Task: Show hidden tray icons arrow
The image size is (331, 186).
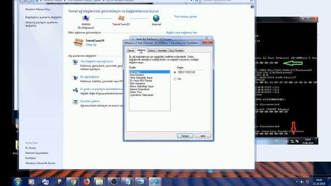Action: [297, 182]
